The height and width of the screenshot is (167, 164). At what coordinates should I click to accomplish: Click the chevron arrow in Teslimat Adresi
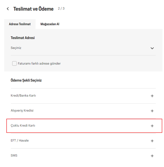coord(152,48)
